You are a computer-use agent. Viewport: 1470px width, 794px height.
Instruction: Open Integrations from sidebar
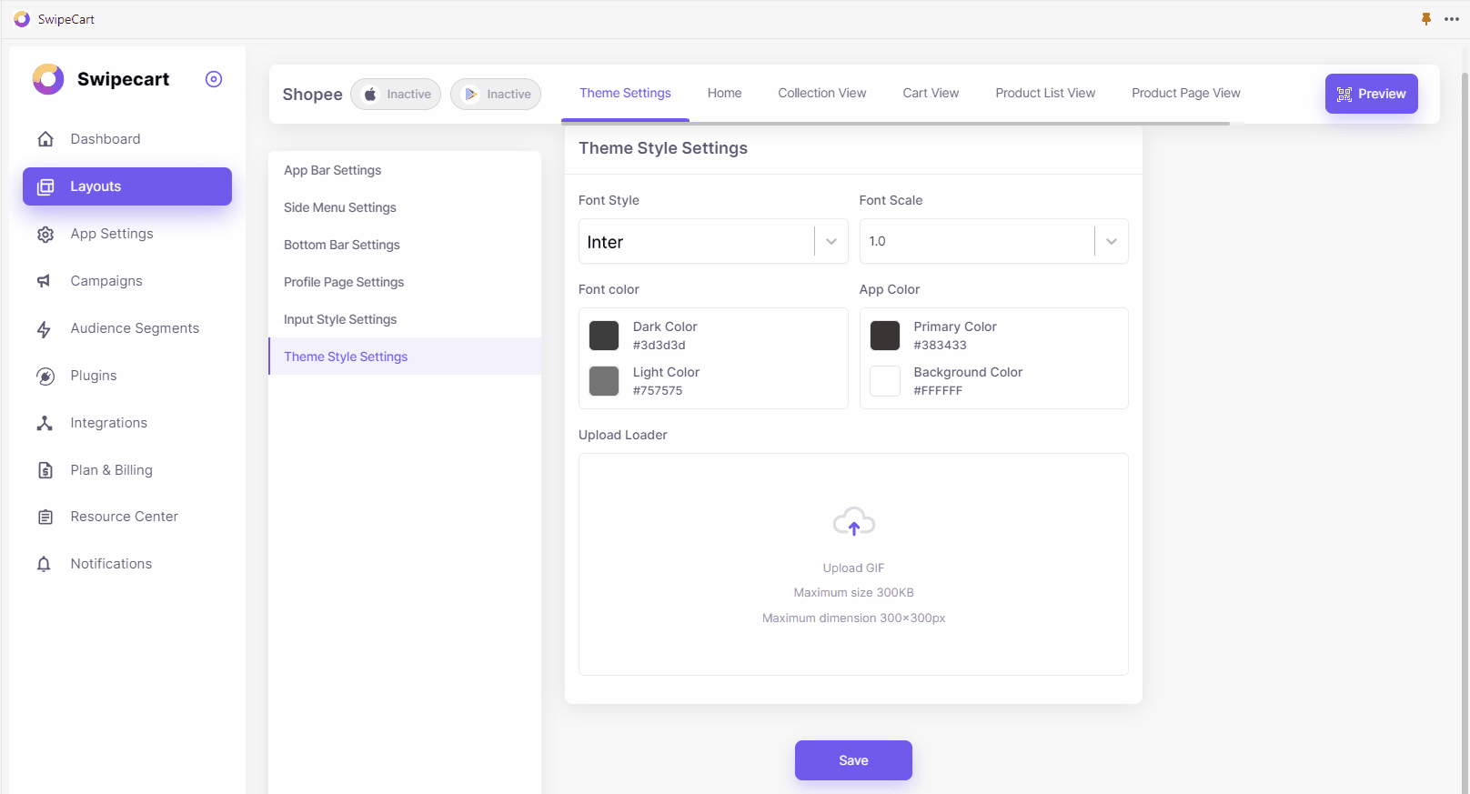click(x=127, y=423)
